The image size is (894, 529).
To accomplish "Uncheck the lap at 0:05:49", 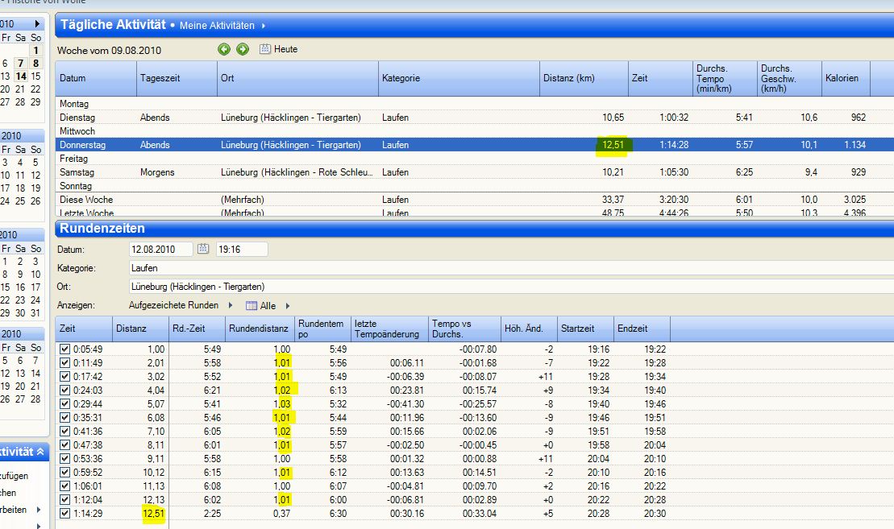I will pos(64,349).
